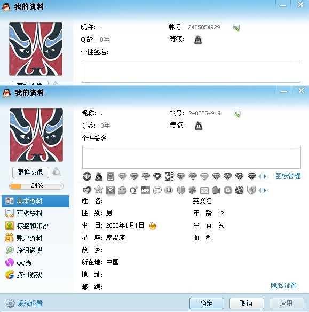Click the QT speech bubble icon
The height and width of the screenshot is (312, 309).
pos(157,190)
